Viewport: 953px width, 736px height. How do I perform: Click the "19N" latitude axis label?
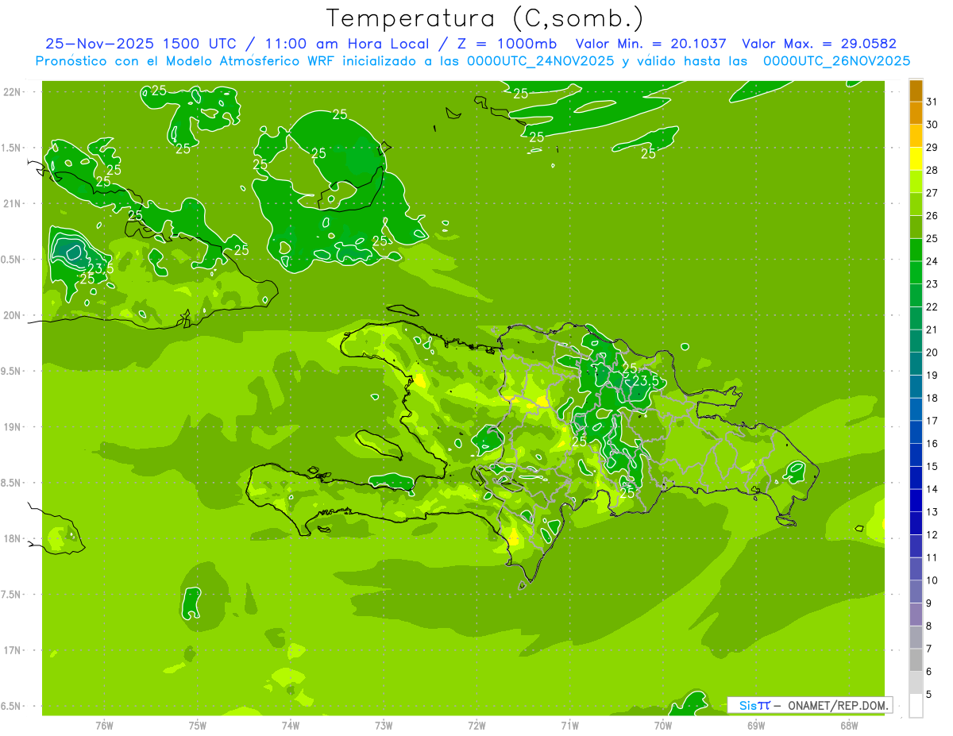(x=12, y=426)
